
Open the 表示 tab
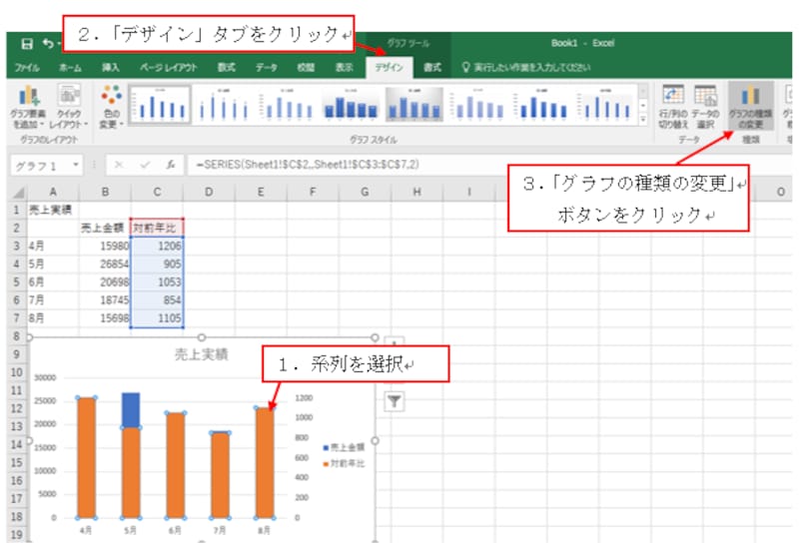tap(344, 67)
